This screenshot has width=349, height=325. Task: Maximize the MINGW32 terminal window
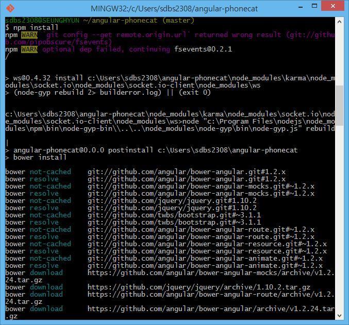pyautogui.click(x=314, y=6)
